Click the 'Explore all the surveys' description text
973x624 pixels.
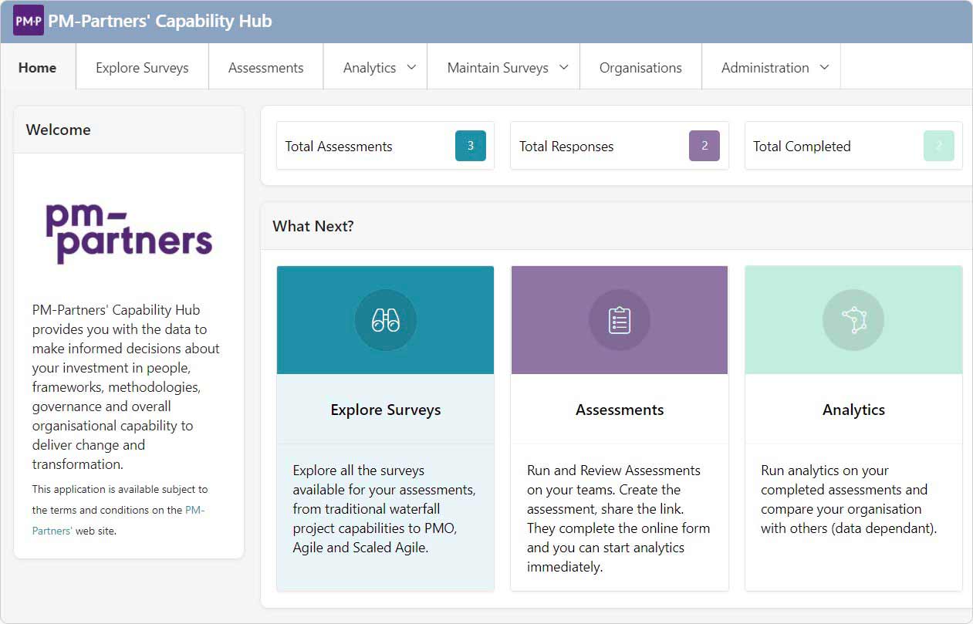click(x=384, y=509)
